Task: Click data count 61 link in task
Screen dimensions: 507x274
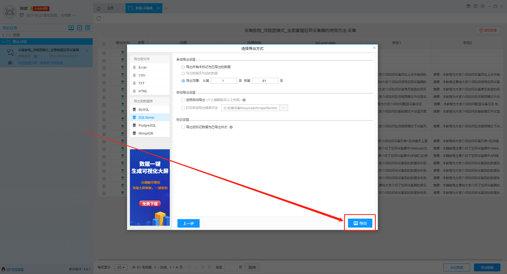Action: (36, 56)
